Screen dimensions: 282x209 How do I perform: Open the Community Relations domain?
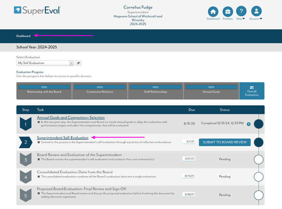coord(100,91)
